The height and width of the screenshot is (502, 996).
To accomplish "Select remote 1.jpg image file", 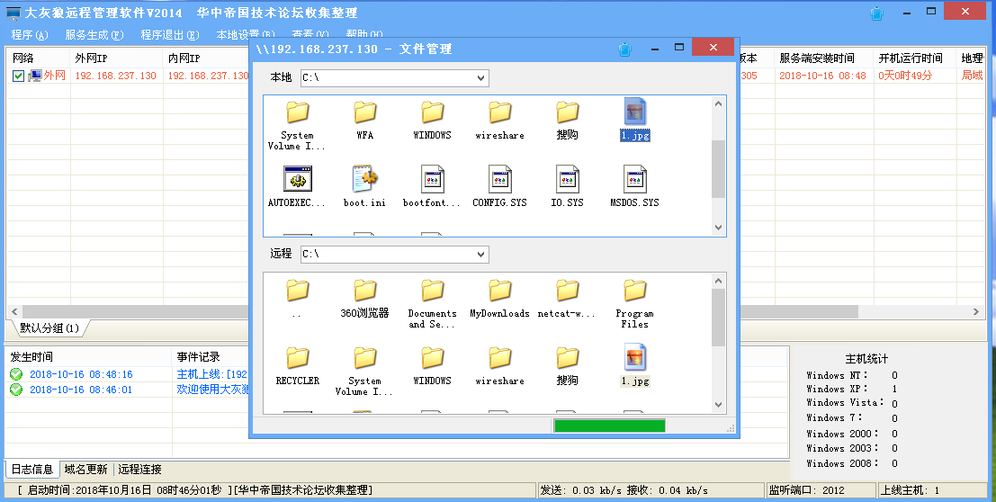I will pos(634,365).
